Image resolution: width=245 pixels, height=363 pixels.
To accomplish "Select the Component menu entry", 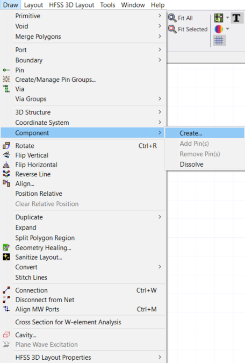I will [83, 133].
